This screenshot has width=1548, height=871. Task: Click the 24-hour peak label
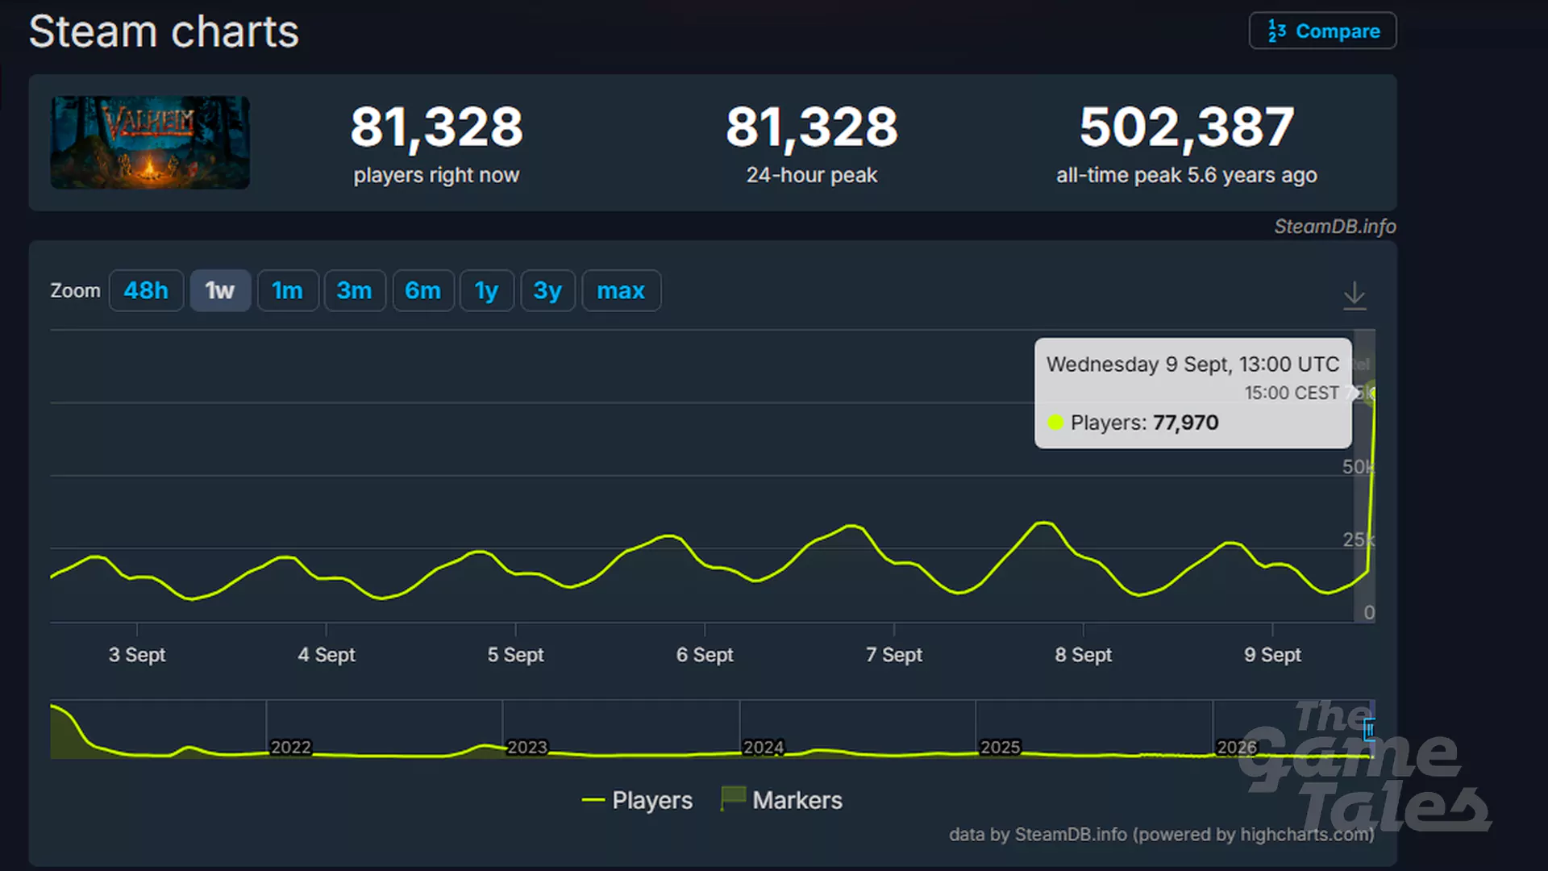pos(811,175)
